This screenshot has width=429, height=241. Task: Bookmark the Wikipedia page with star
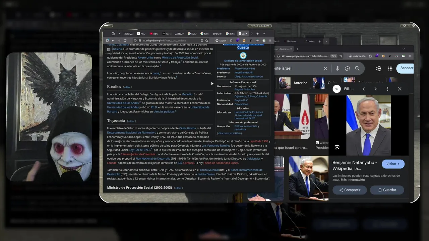point(207,41)
